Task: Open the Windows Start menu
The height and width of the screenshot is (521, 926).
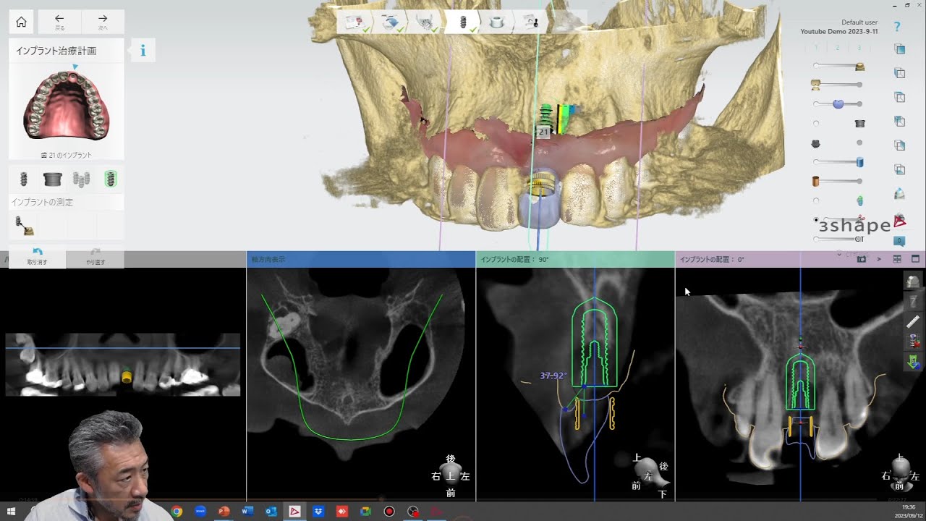Action: 11,512
